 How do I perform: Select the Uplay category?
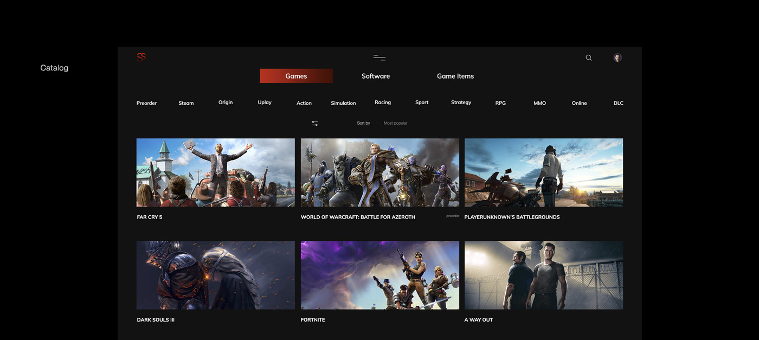[265, 102]
